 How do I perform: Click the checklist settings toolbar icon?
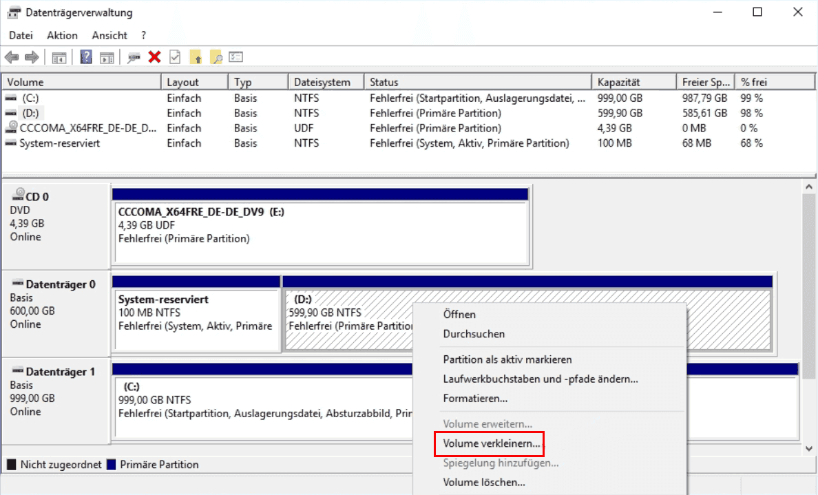point(235,57)
